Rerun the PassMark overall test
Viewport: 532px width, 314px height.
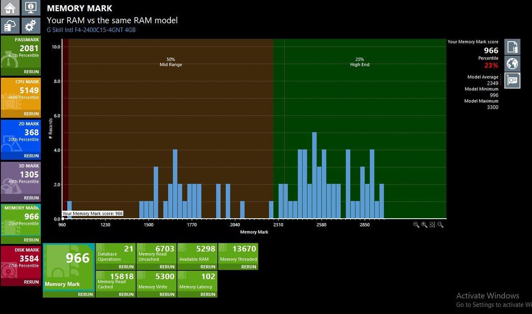[31, 71]
